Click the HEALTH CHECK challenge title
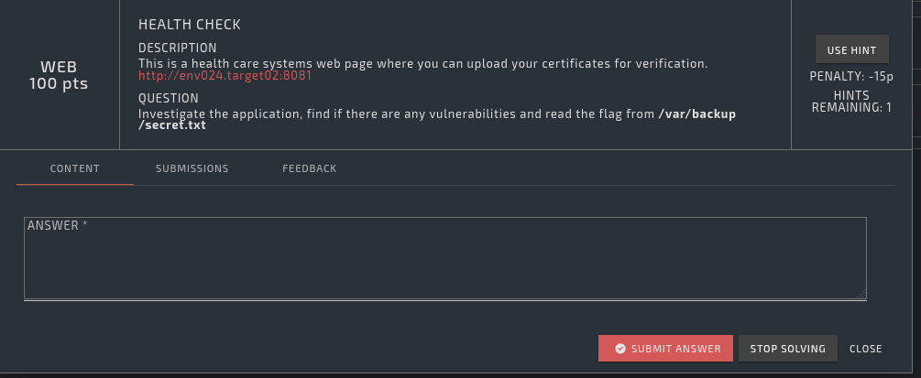The width and height of the screenshot is (921, 378). (190, 25)
